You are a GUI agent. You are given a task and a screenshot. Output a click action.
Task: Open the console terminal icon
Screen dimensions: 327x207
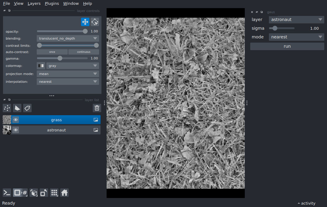pos(7,193)
